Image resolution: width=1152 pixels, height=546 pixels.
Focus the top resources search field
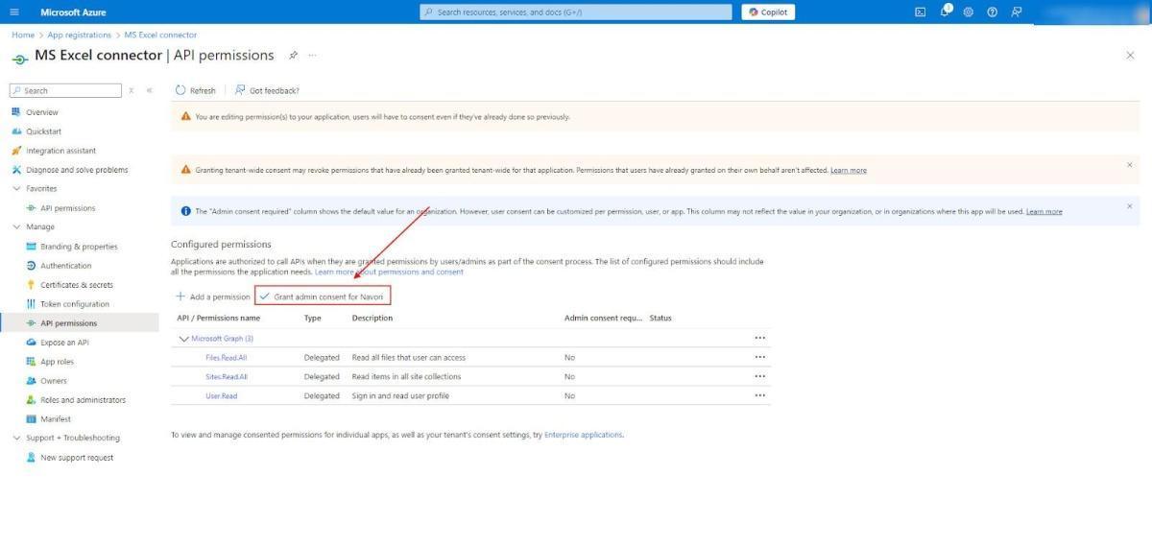pos(575,12)
